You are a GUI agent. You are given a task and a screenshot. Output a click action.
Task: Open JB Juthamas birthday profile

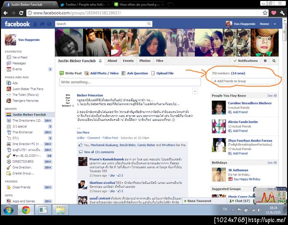238,170
